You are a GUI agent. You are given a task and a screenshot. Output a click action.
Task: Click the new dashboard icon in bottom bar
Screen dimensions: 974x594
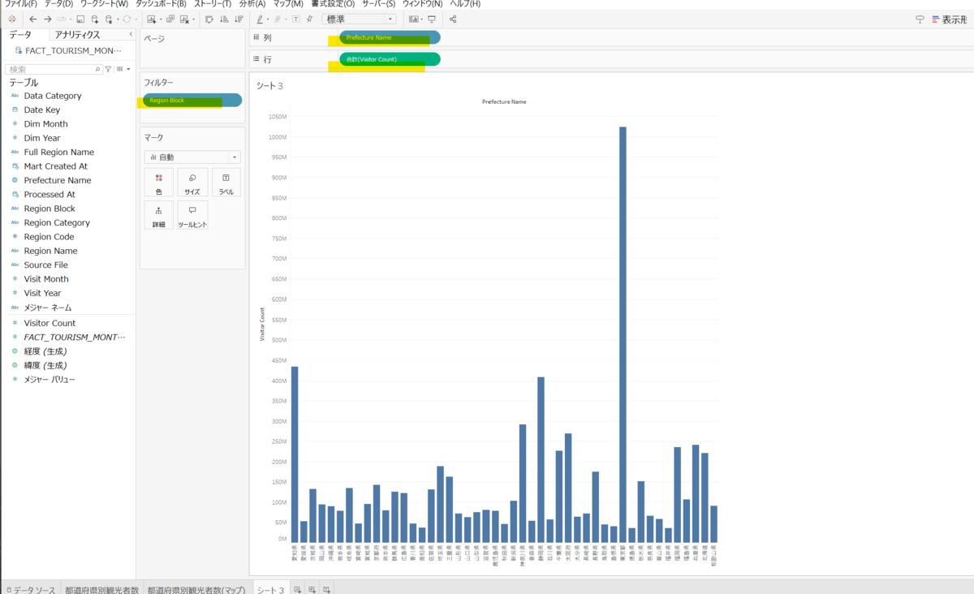click(312, 589)
